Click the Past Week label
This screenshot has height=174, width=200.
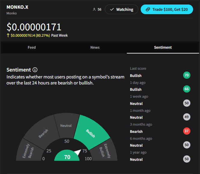pyautogui.click(x=59, y=35)
